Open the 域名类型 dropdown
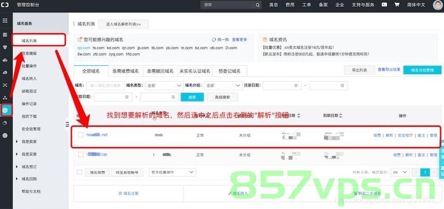The image size is (444, 209). tap(164, 86)
